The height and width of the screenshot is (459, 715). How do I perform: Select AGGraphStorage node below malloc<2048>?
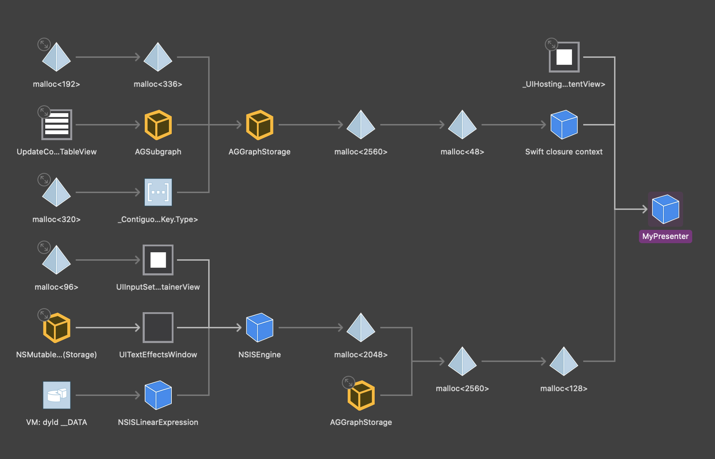(x=361, y=395)
